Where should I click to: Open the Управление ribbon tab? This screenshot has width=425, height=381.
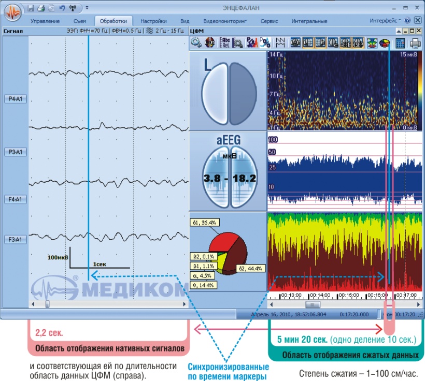[x=45, y=21]
